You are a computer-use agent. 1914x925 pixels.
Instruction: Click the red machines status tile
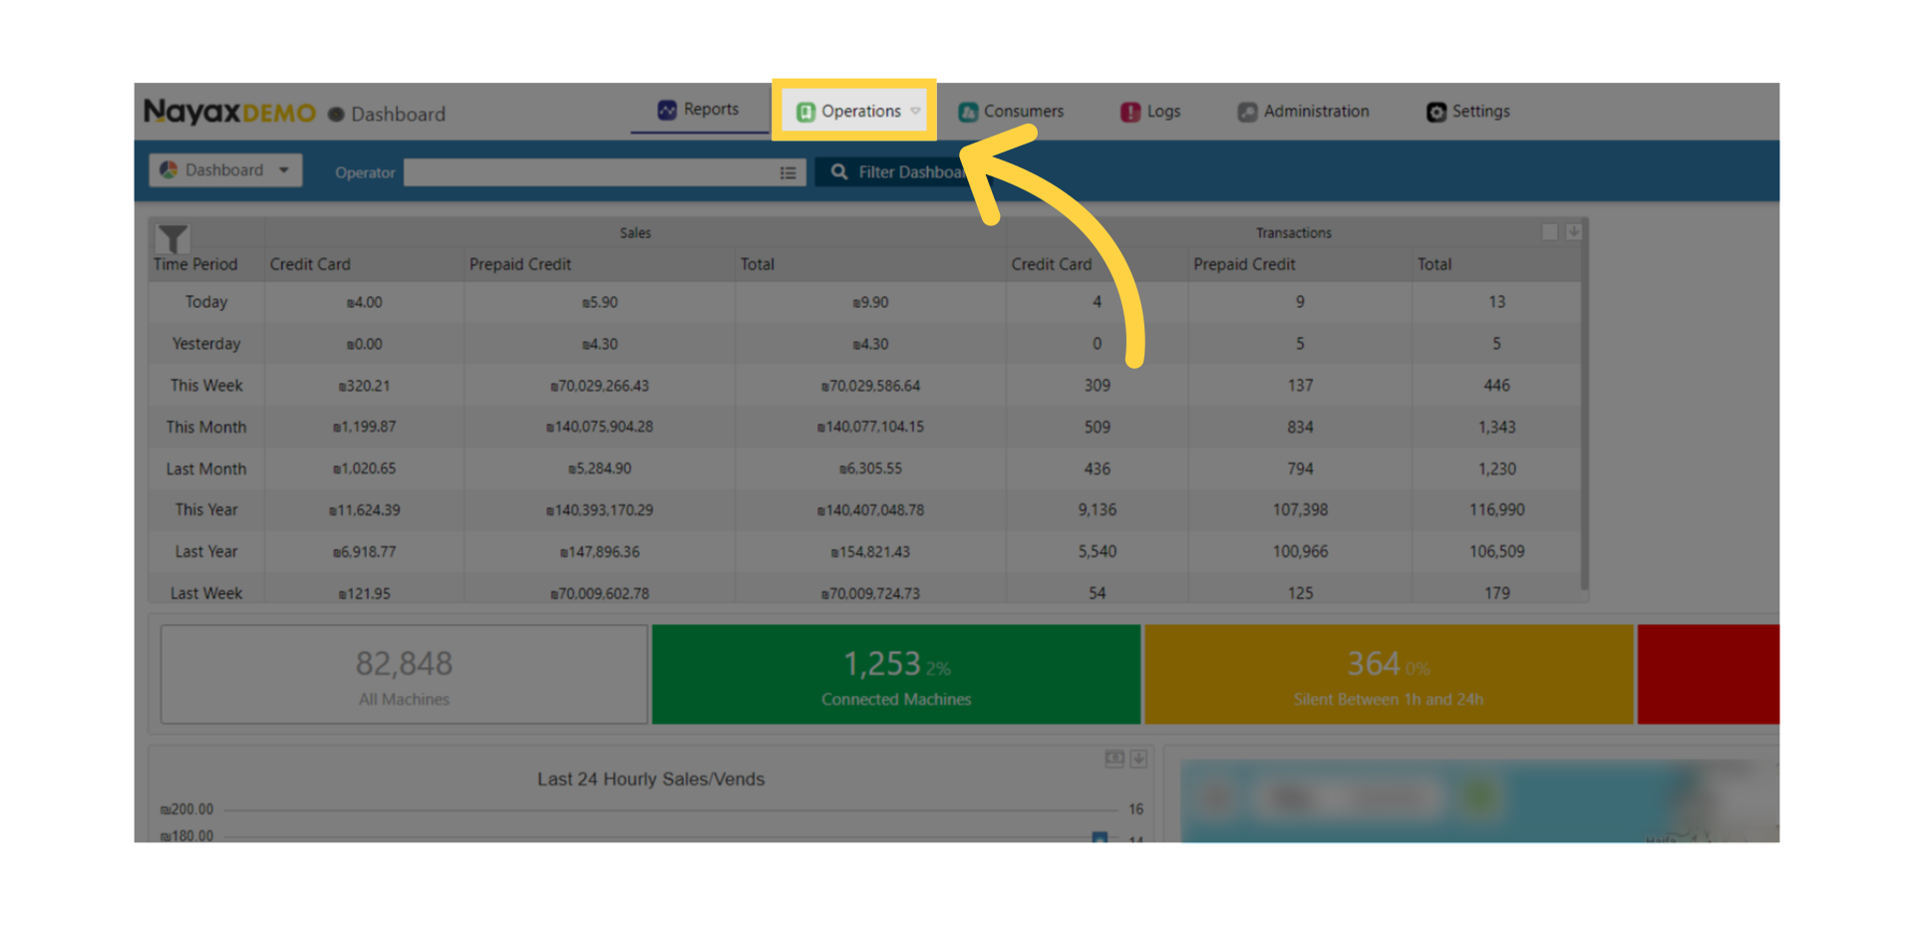coord(1709,675)
